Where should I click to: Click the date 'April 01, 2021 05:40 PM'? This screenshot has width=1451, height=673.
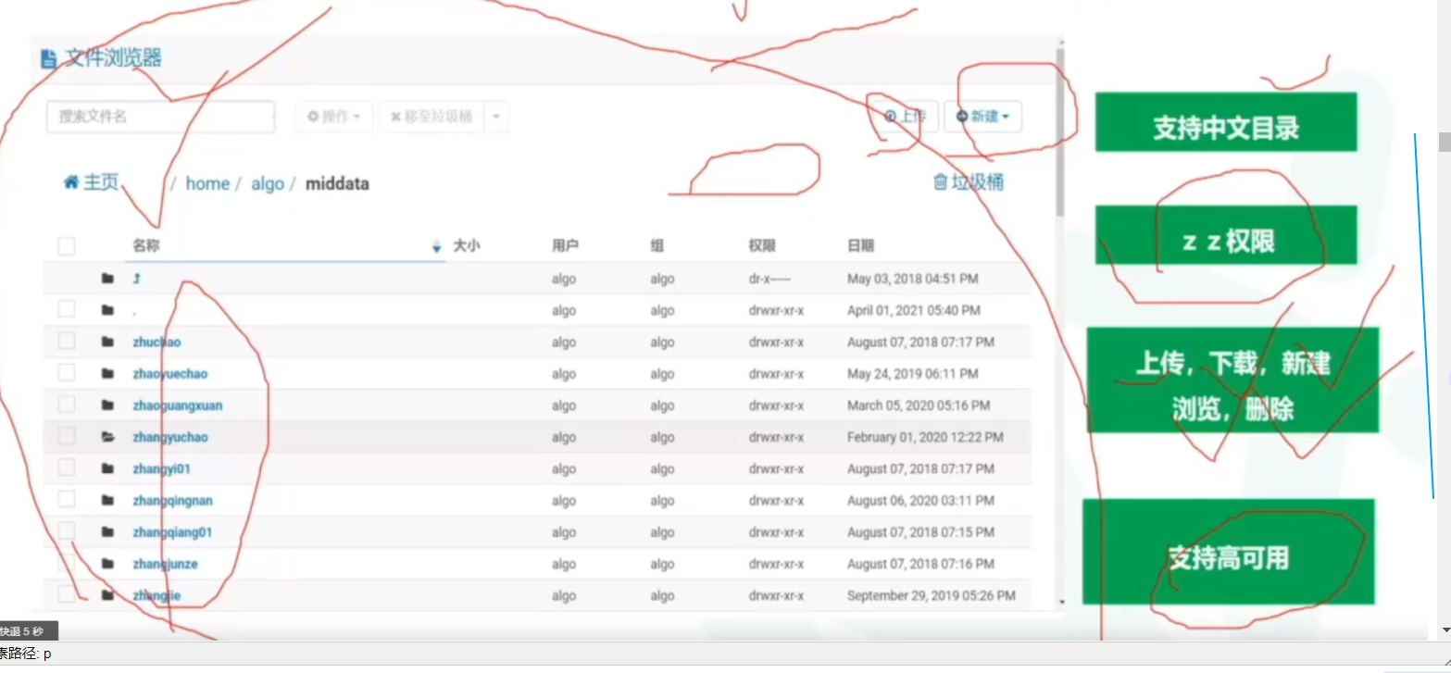[913, 311]
